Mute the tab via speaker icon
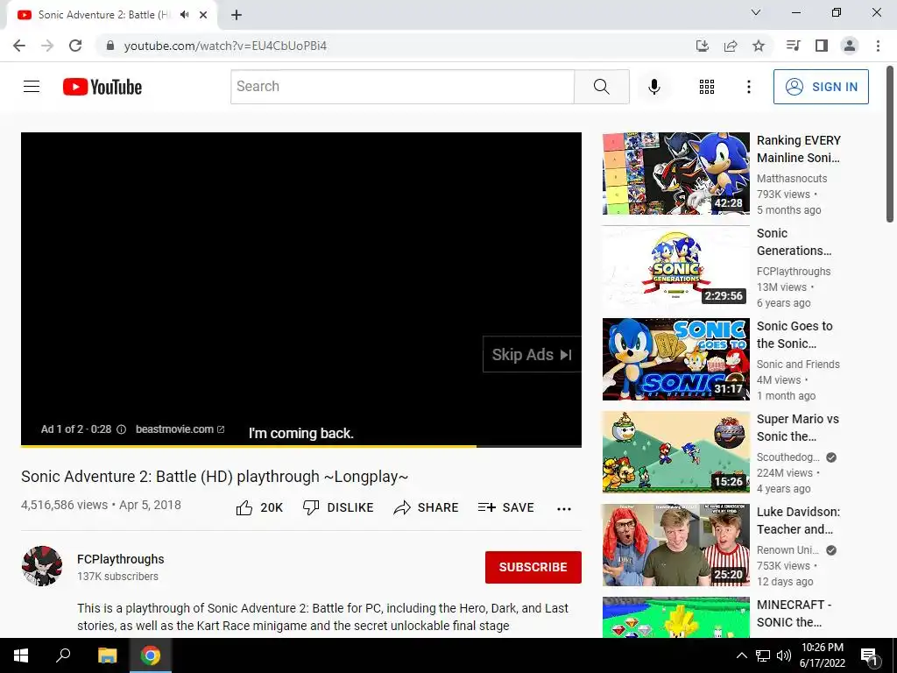The width and height of the screenshot is (897, 673). [184, 15]
